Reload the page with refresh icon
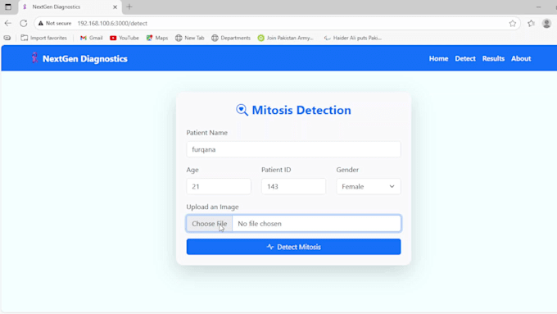The height and width of the screenshot is (314, 557). pyautogui.click(x=24, y=23)
